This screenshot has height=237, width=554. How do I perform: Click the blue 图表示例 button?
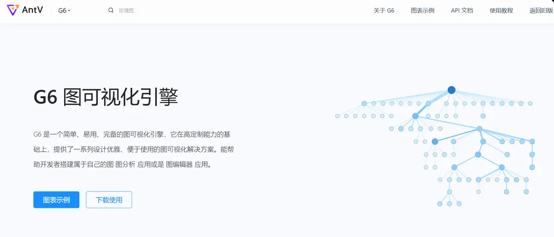(x=57, y=200)
